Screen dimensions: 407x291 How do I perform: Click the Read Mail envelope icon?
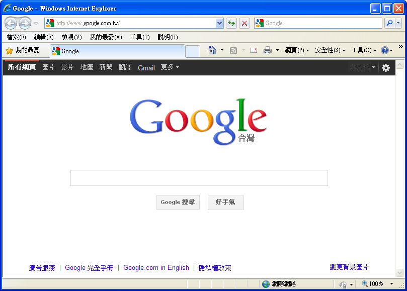click(x=253, y=50)
